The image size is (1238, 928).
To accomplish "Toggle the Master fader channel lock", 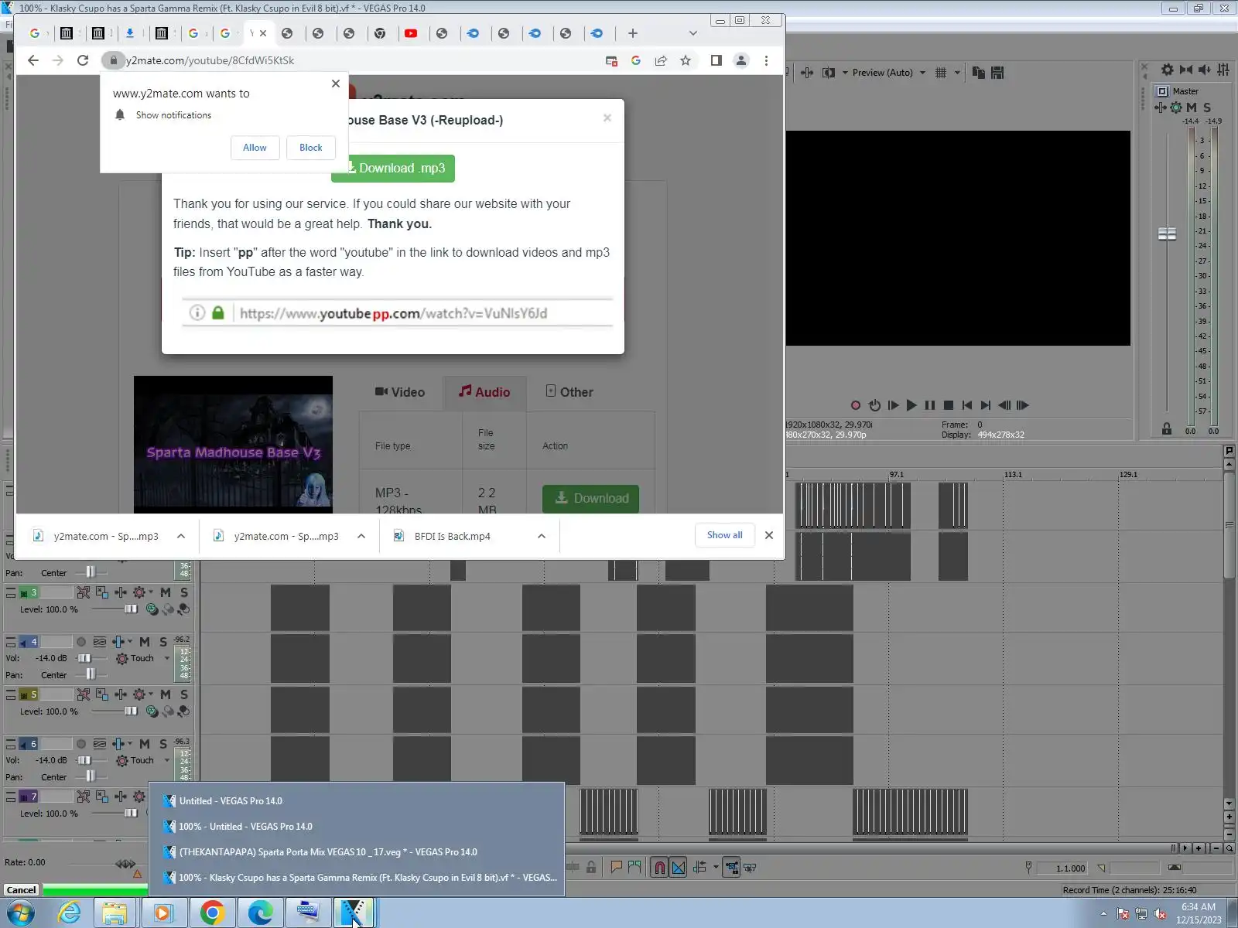I will pos(1167,429).
